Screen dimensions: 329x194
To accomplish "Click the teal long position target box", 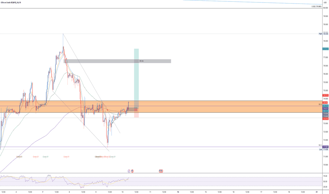I will point(136,78).
